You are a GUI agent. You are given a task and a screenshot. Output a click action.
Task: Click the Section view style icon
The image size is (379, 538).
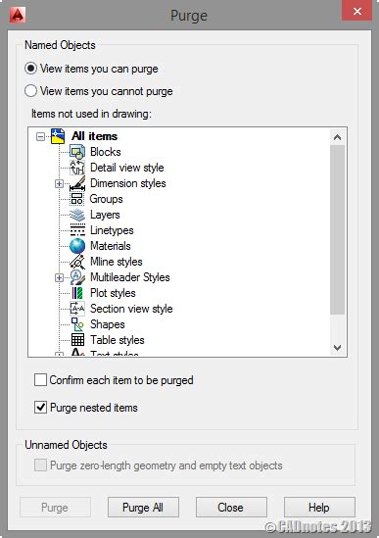pyautogui.click(x=77, y=309)
